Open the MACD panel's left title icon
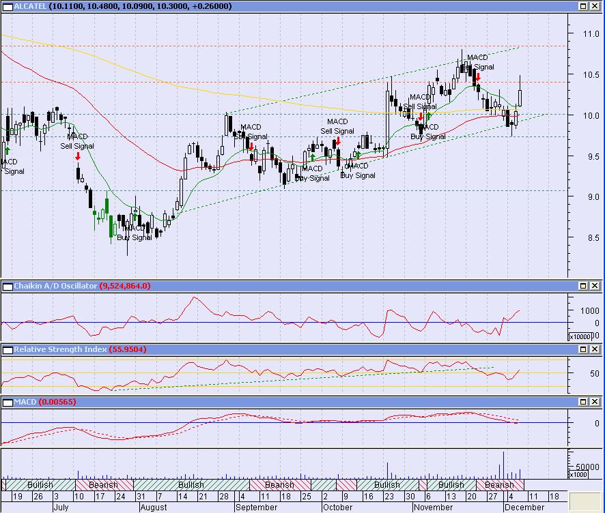Image resolution: width=605 pixels, height=513 pixels. click(8, 402)
